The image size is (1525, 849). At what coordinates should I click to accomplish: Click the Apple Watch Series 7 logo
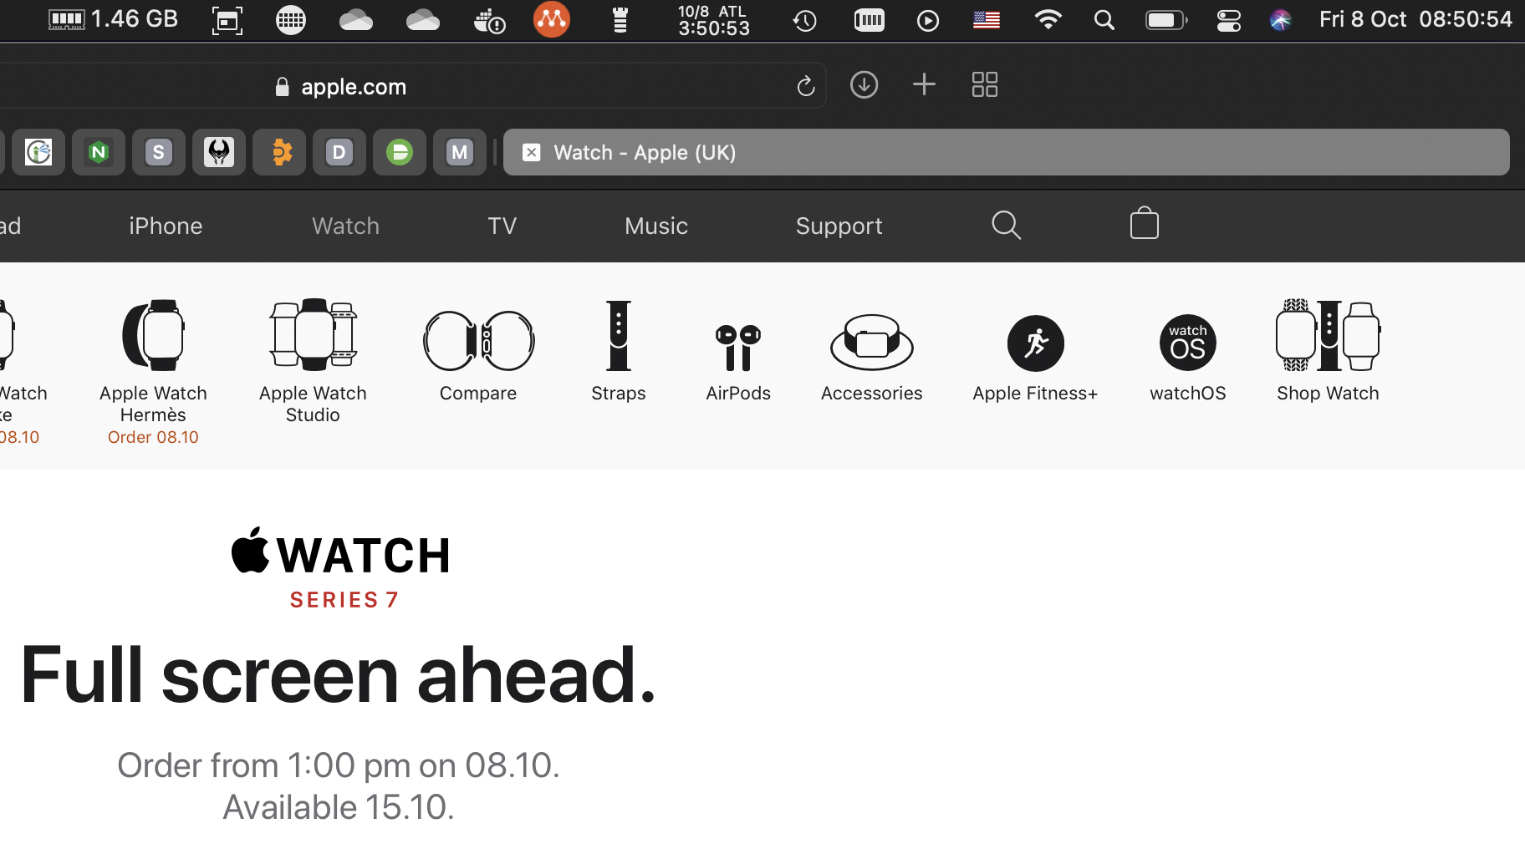coord(340,569)
